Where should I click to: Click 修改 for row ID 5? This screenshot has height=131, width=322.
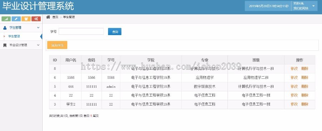click(294, 87)
